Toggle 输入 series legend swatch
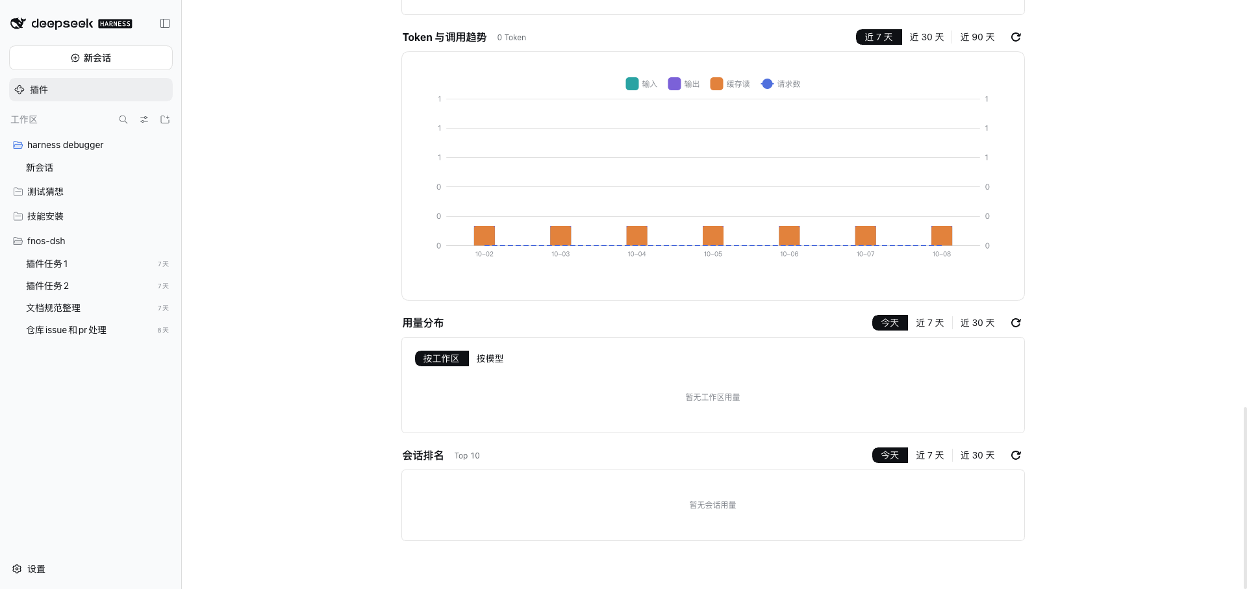 632,84
